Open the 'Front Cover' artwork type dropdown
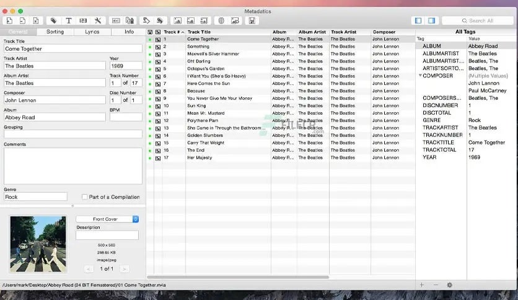This screenshot has width=518, height=300. click(x=107, y=219)
